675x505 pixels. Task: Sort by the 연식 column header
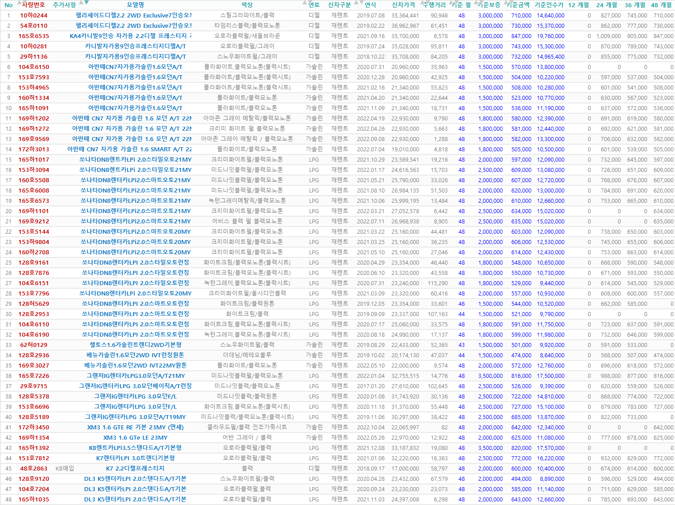tap(370, 5)
